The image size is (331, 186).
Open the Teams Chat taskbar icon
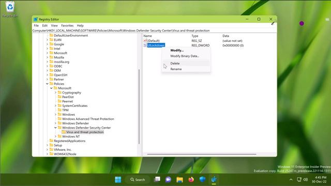click(x=168, y=179)
